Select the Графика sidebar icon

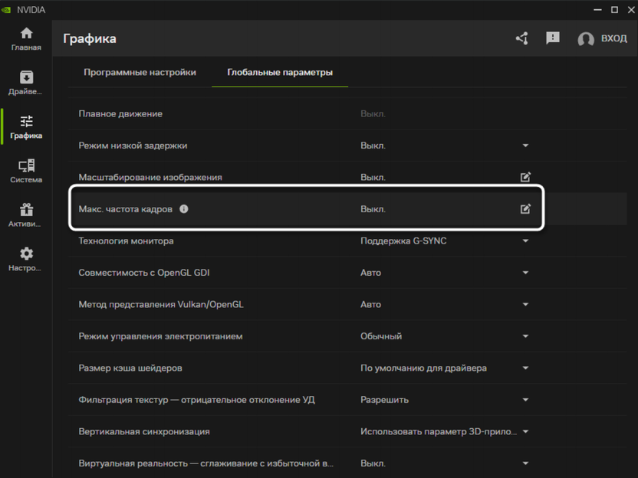[x=26, y=126]
